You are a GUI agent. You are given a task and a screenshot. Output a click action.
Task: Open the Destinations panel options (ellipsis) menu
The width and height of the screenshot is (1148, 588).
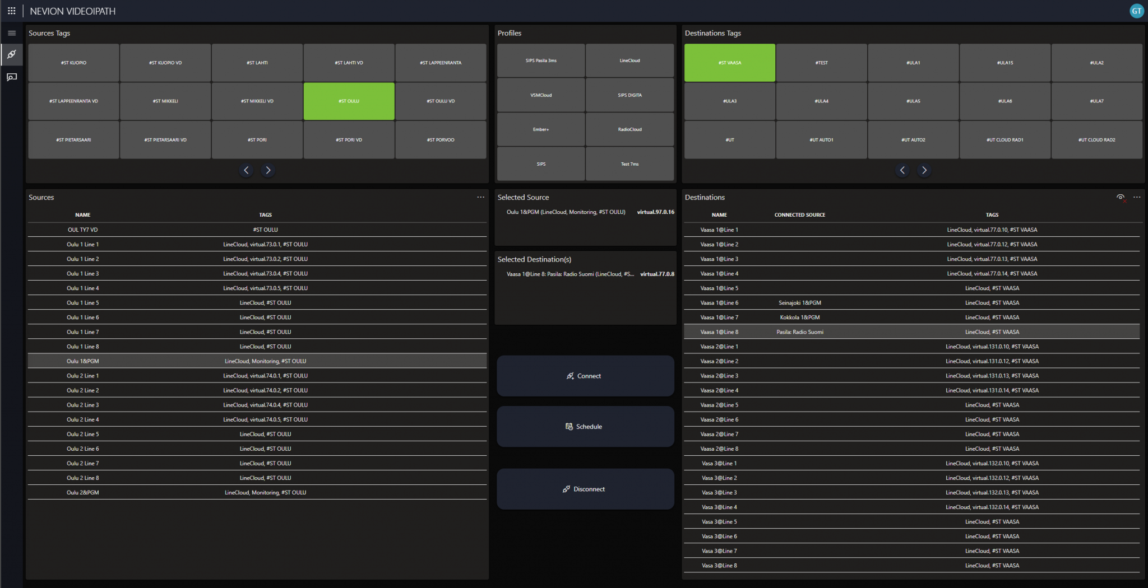(x=1137, y=197)
